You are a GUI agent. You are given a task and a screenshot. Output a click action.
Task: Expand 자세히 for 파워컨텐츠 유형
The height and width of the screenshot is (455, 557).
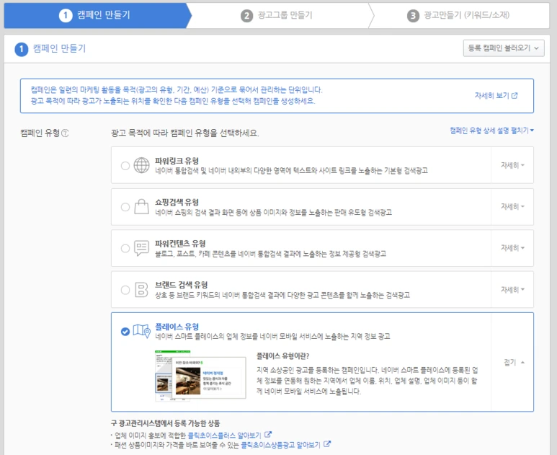tap(512, 248)
